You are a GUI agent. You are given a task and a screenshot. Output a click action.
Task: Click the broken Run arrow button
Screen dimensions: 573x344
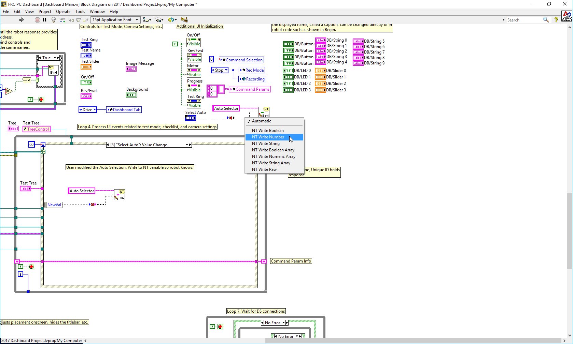click(x=22, y=20)
